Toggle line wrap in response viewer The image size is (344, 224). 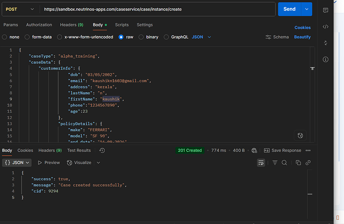pyautogui.click(x=261, y=163)
